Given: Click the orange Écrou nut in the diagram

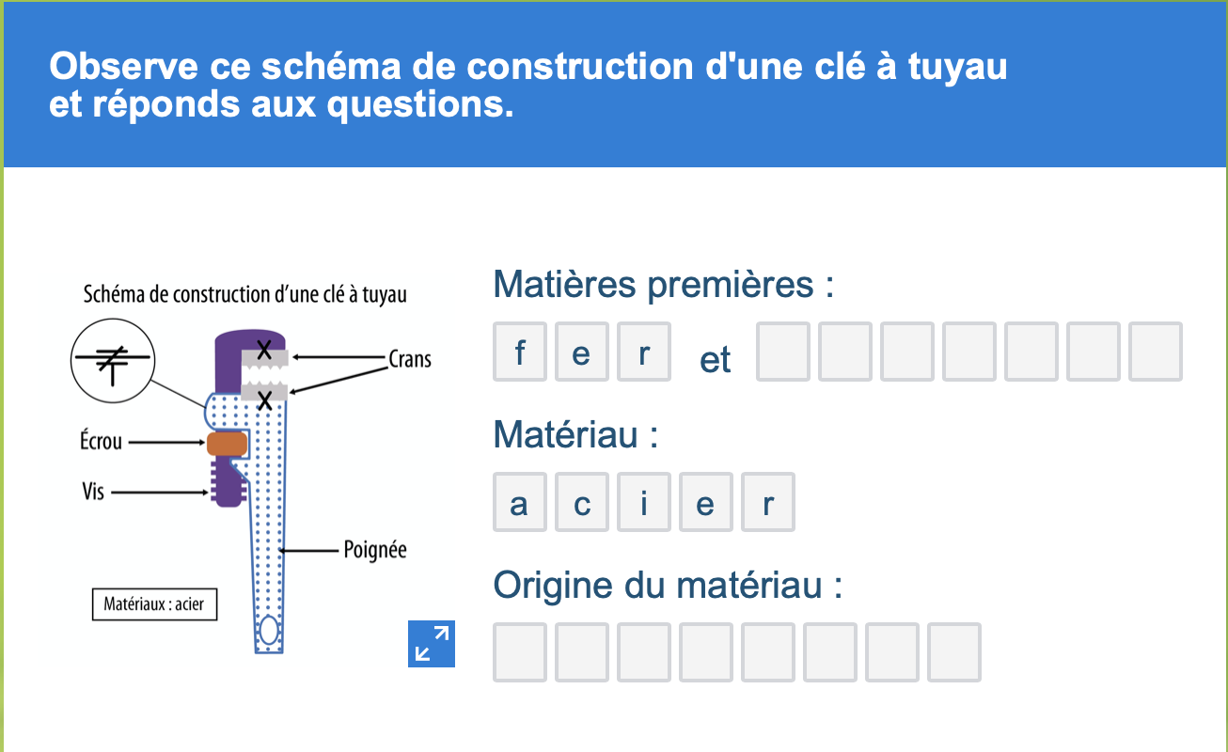Looking at the screenshot, I should pos(228,443).
